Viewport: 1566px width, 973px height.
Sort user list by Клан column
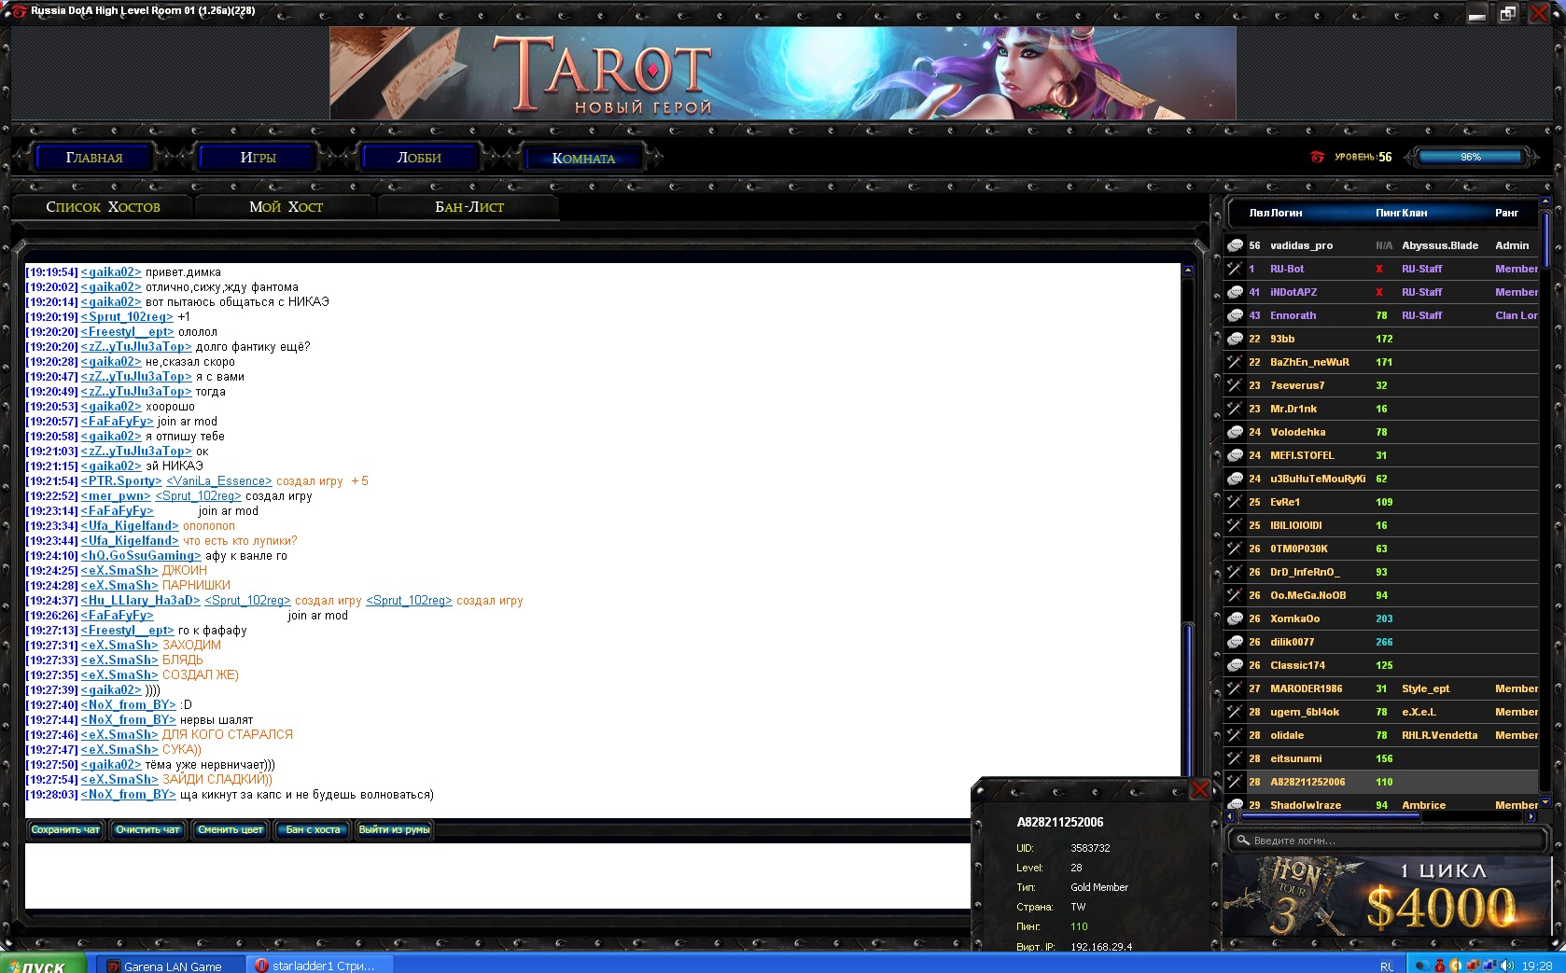(1415, 213)
